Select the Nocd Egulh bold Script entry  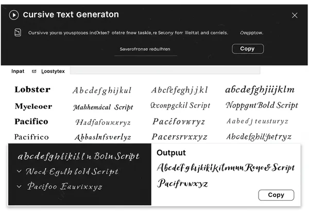(72, 172)
